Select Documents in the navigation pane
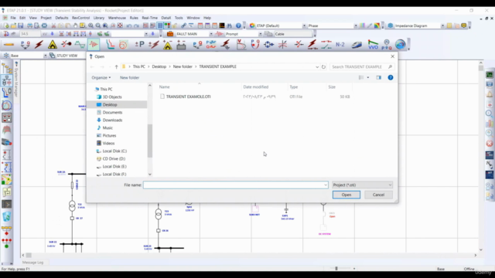Viewport: 495px width, 278px height. tap(112, 112)
